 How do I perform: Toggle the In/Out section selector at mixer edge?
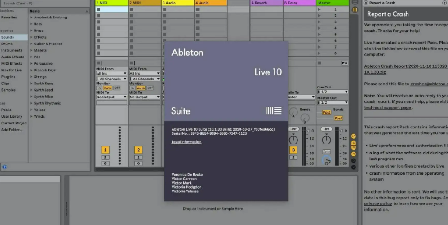click(354, 136)
